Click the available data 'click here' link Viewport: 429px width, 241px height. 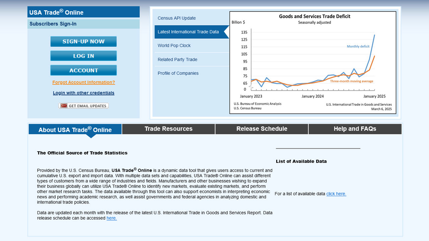pyautogui.click(x=336, y=194)
